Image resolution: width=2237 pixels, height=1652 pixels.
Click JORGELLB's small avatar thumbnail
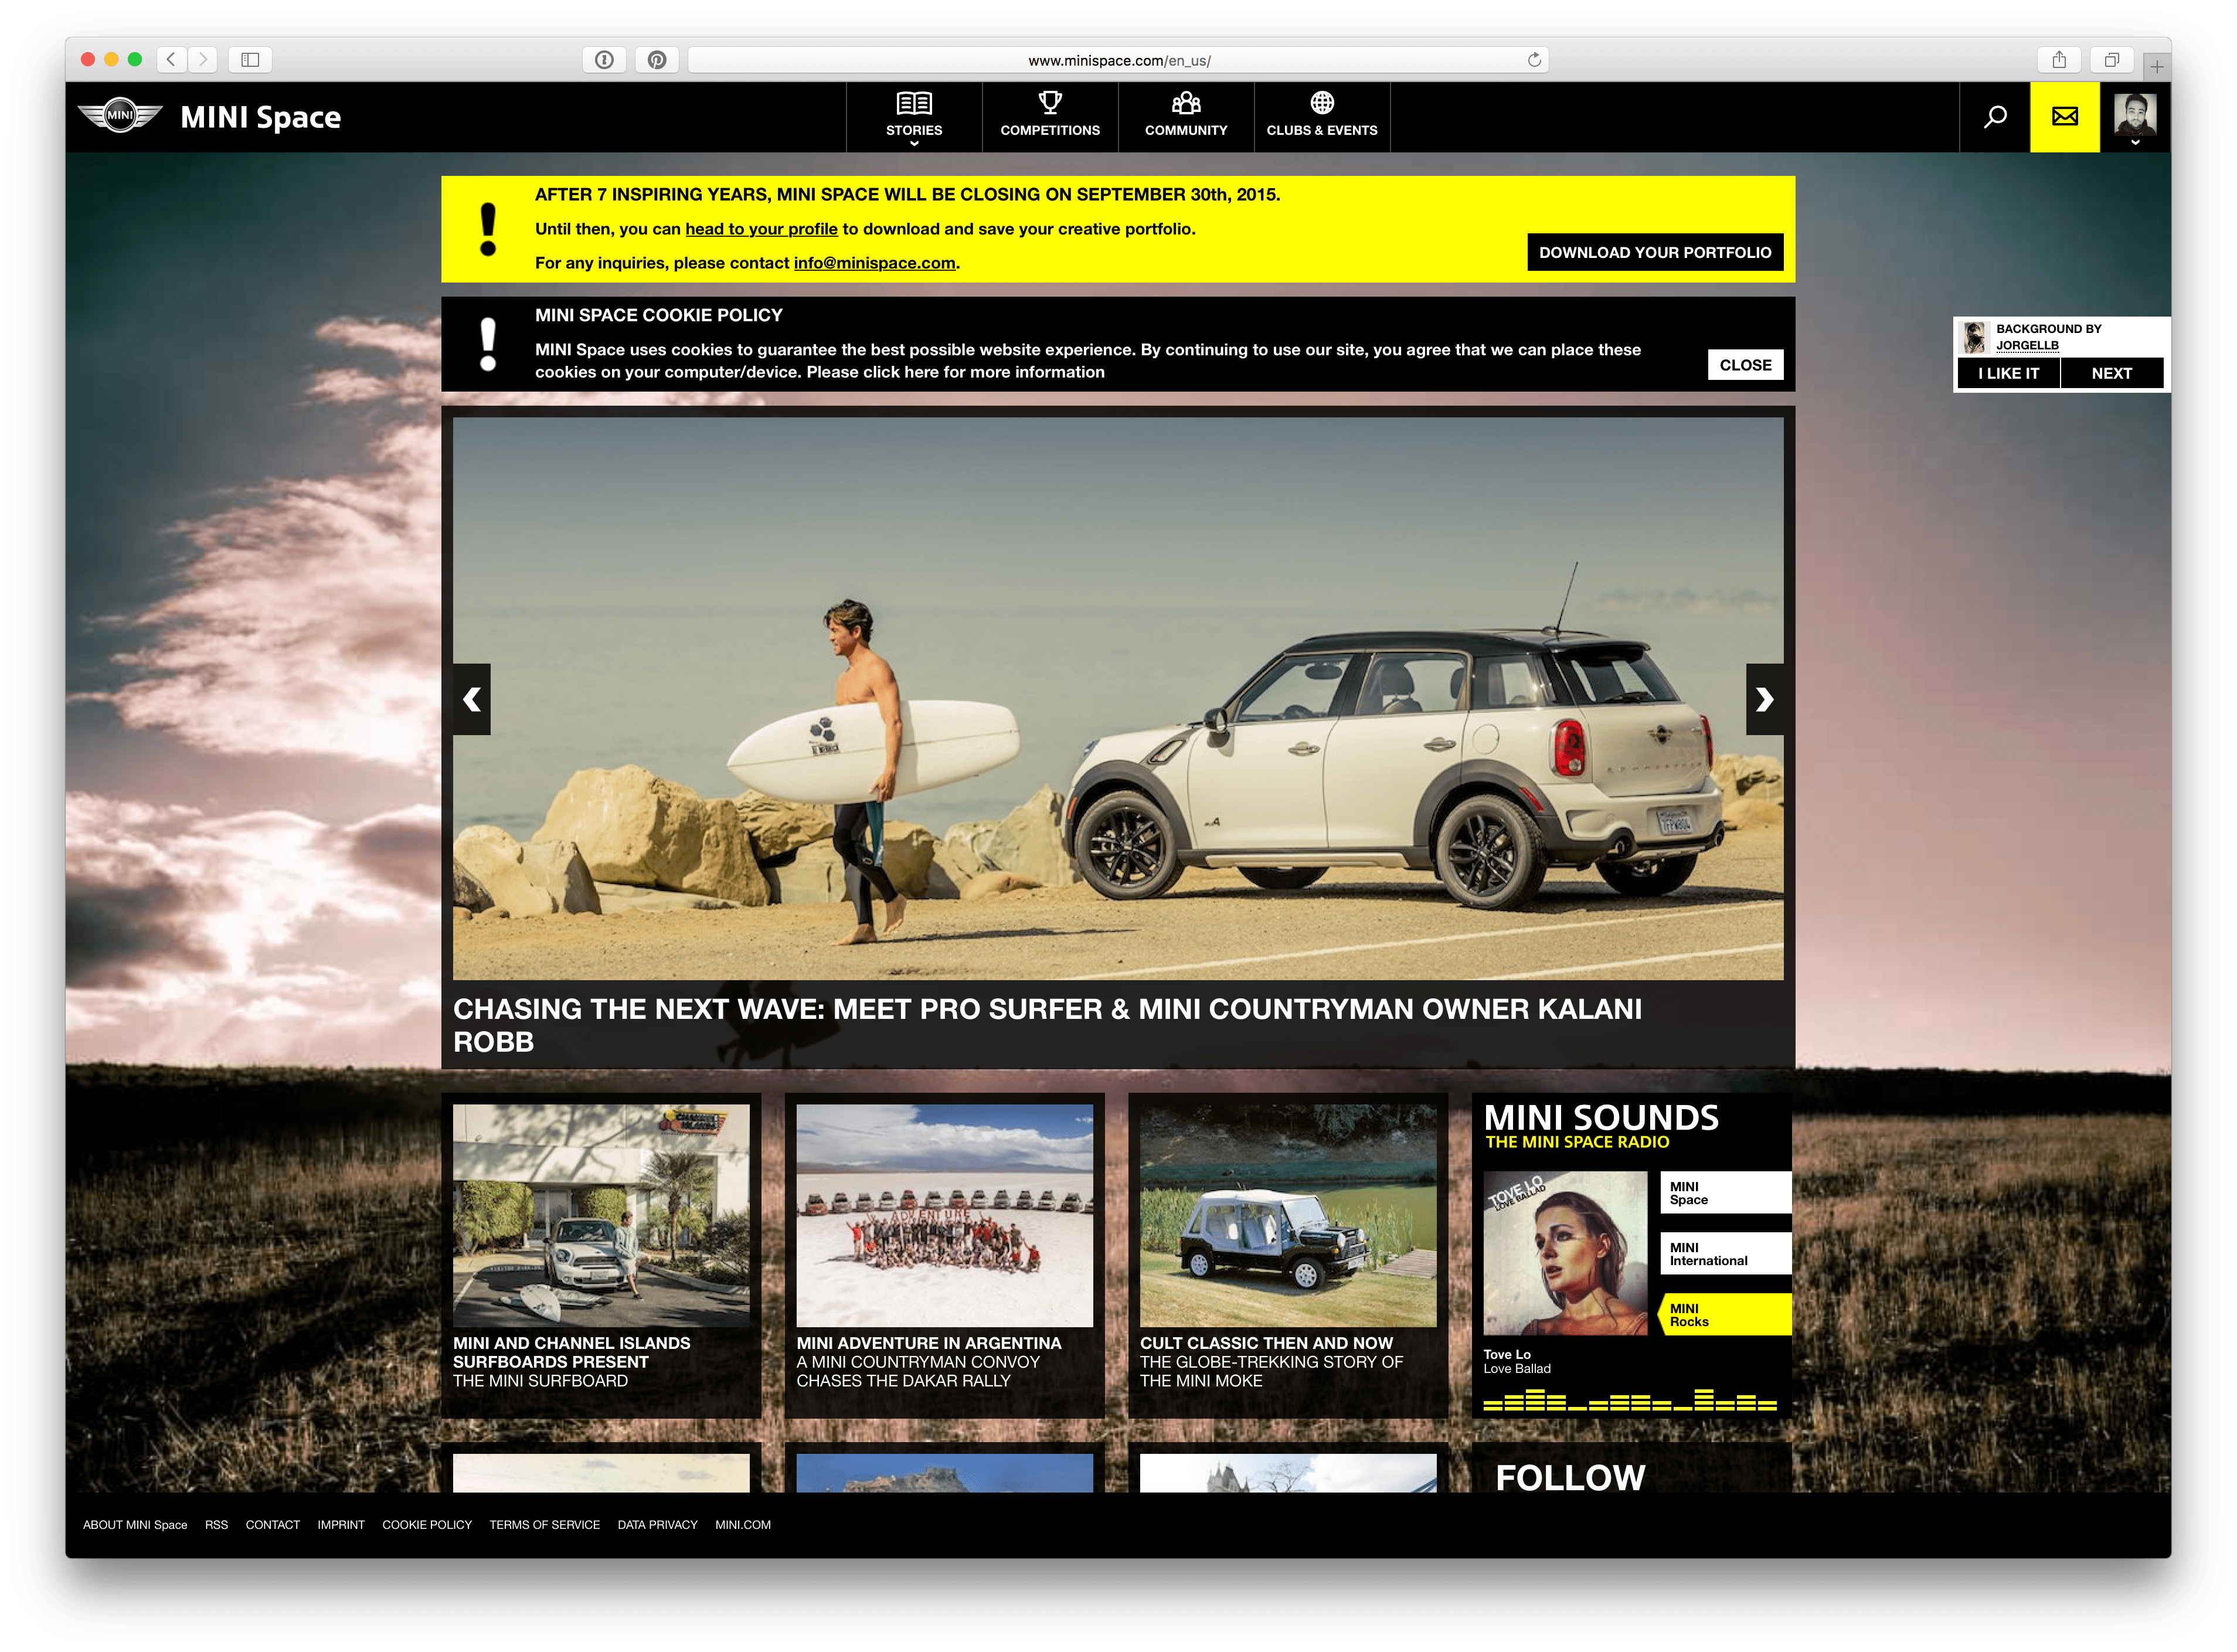coord(1974,337)
